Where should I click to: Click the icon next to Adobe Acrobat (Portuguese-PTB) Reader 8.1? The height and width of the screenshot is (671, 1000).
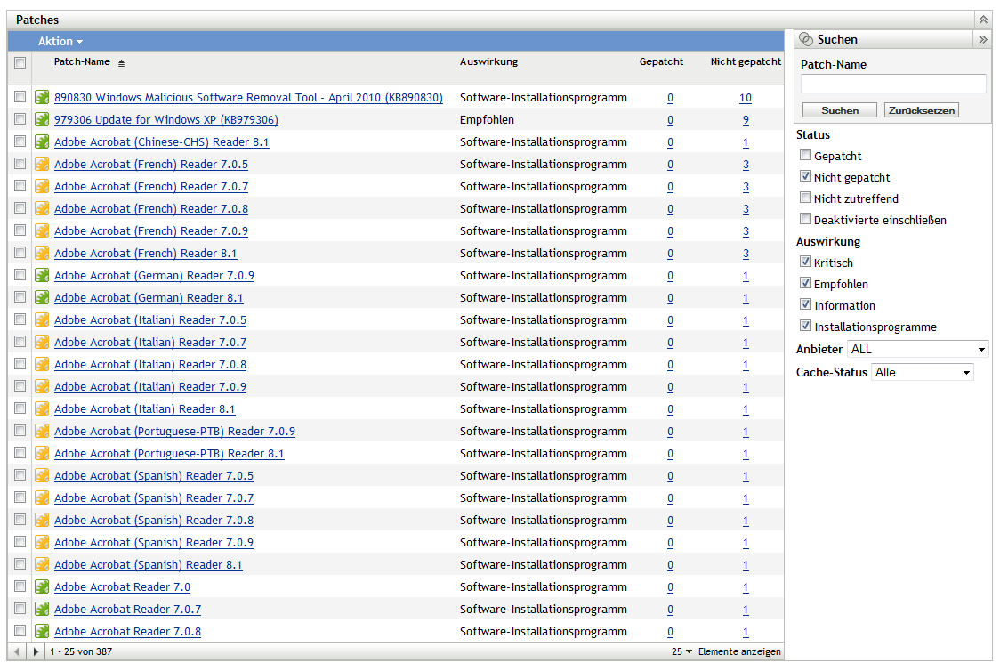coord(42,454)
